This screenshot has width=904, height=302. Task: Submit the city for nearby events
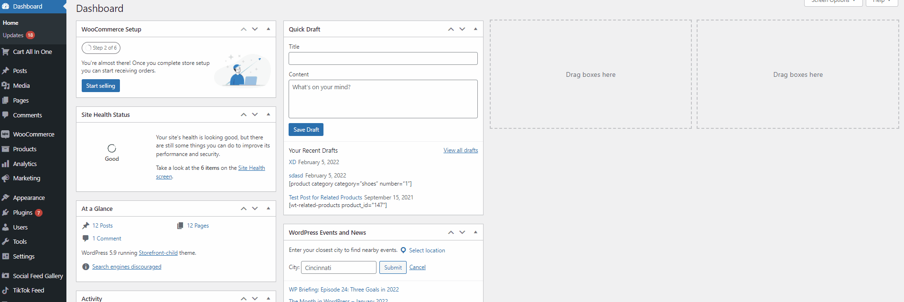[393, 268]
